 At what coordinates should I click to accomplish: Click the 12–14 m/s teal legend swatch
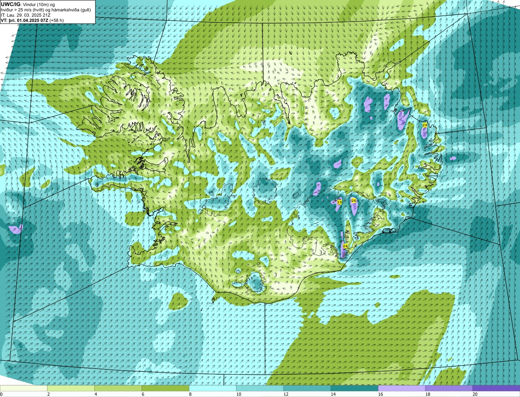307,388
